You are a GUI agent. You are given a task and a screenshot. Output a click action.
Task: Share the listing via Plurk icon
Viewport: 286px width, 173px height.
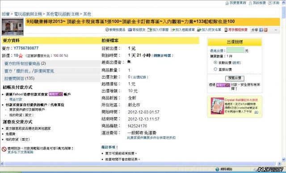pyautogui.click(x=265, y=30)
